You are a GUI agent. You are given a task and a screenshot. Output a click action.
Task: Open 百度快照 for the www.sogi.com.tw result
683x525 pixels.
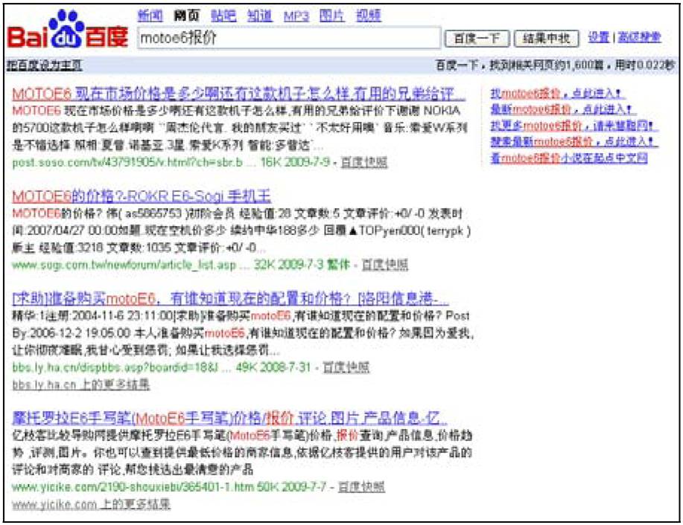tap(385, 265)
